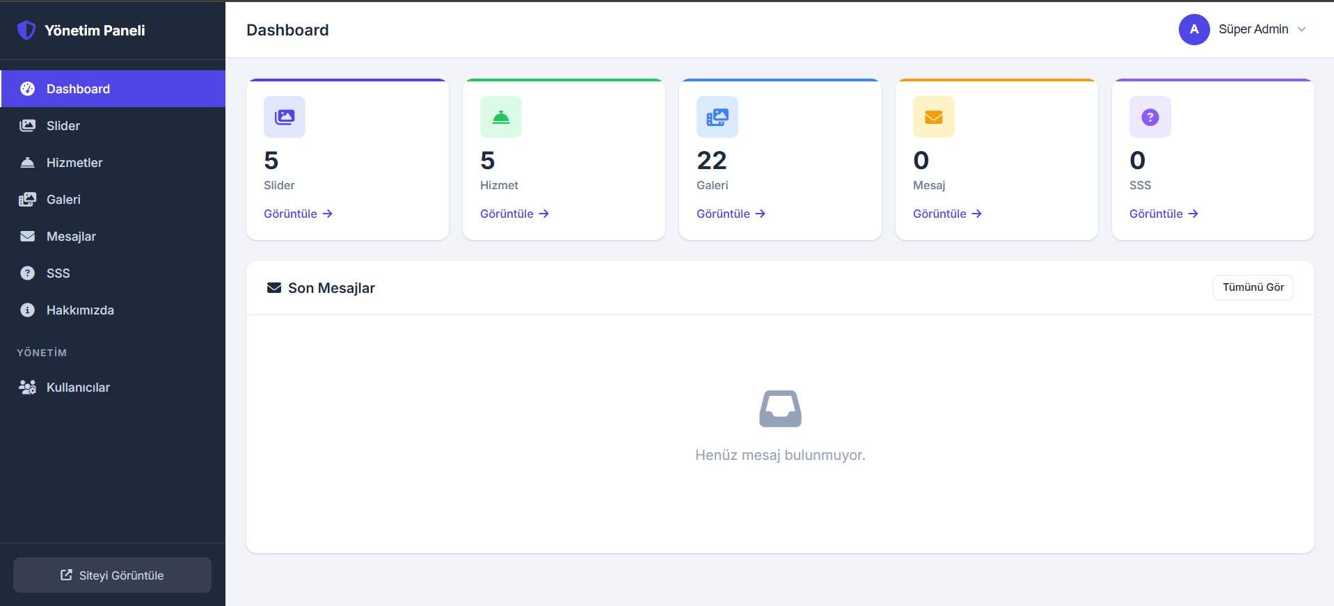The width and height of the screenshot is (1334, 606).
Task: Navigate to SSS sidebar item
Action: (113, 273)
